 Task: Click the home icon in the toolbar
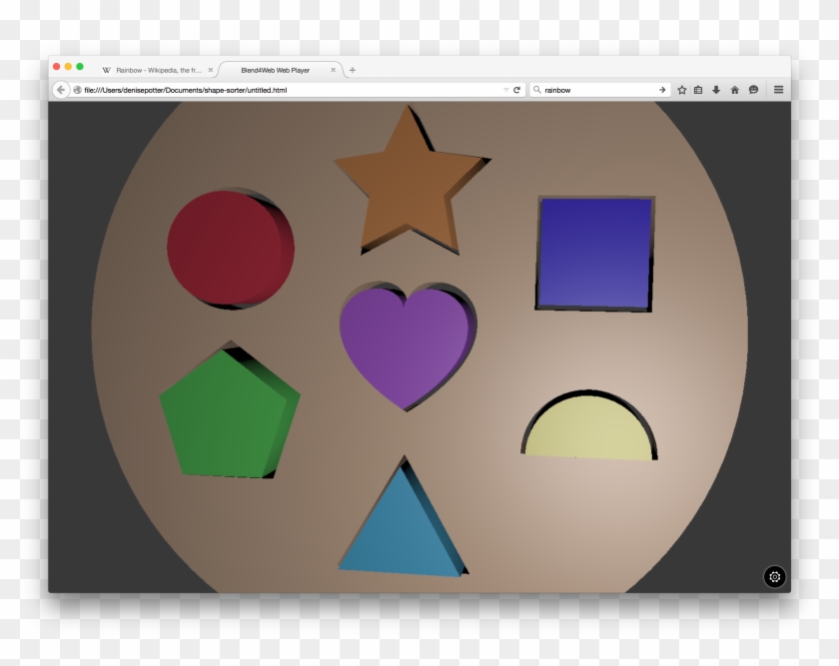(x=735, y=89)
